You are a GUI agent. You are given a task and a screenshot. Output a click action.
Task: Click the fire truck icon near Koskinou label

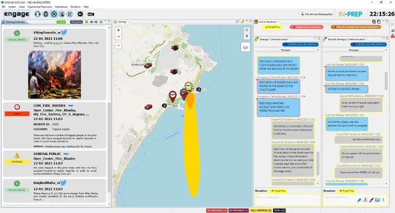[148, 65]
